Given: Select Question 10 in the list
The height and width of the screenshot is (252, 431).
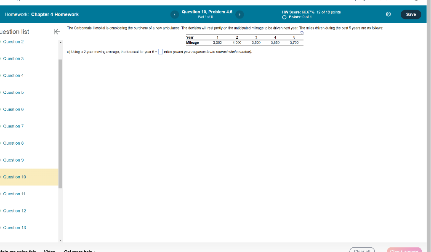Looking at the screenshot, I should (x=15, y=177).
